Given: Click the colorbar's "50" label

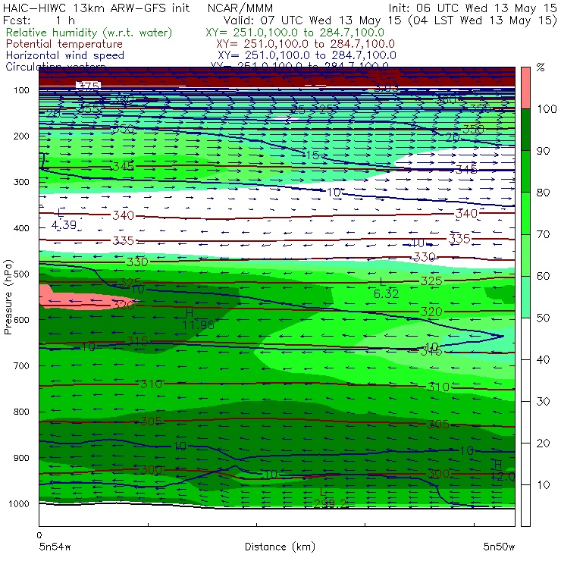Looking at the screenshot, I should tap(543, 318).
